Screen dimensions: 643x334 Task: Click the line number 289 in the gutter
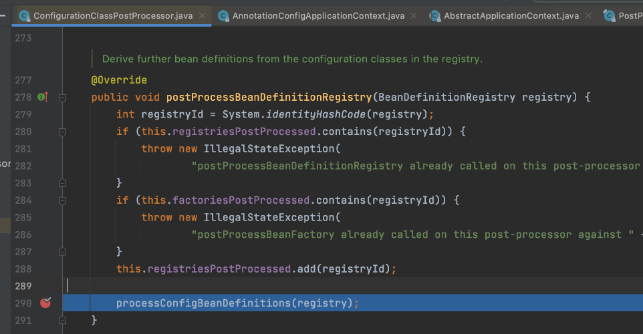(x=23, y=286)
